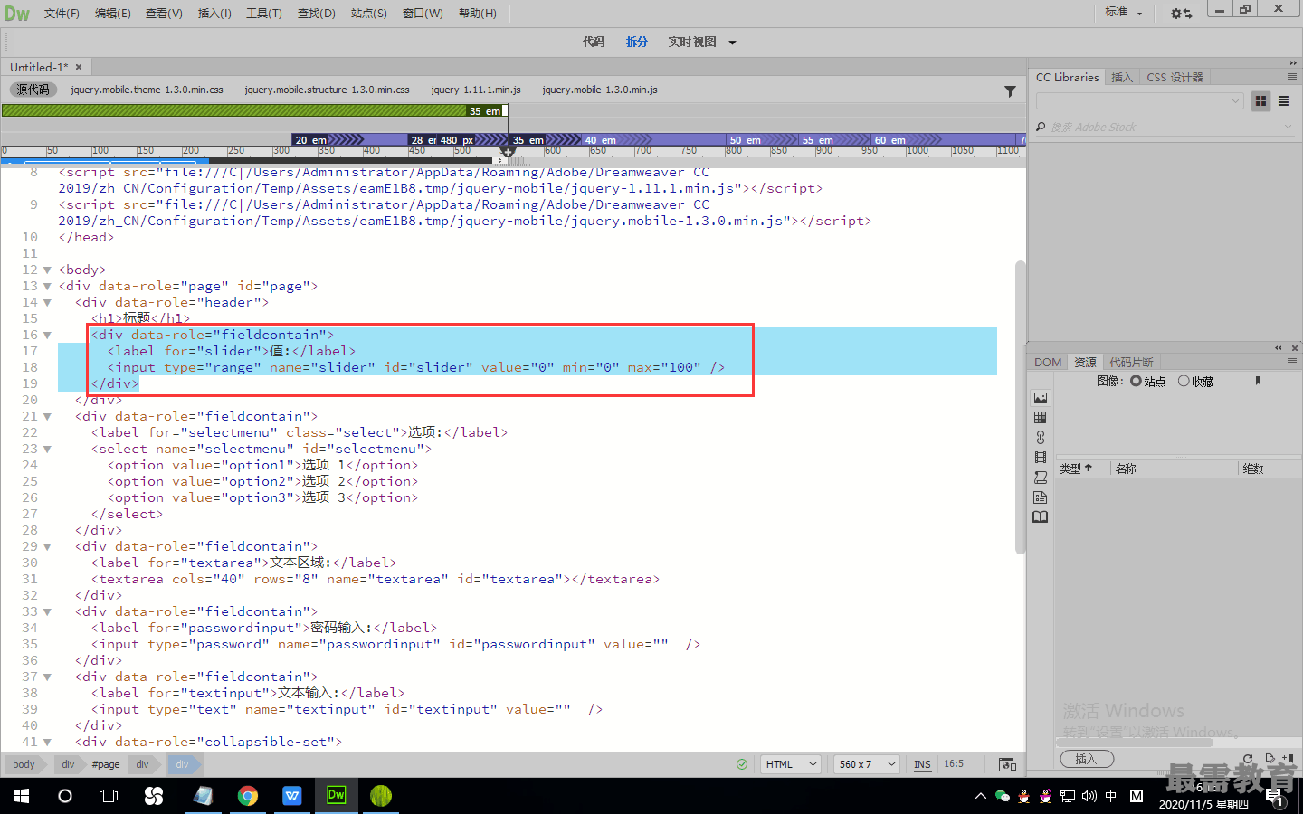The height and width of the screenshot is (814, 1303).
Task: Open the 文件(F) menu
Action: (62, 14)
